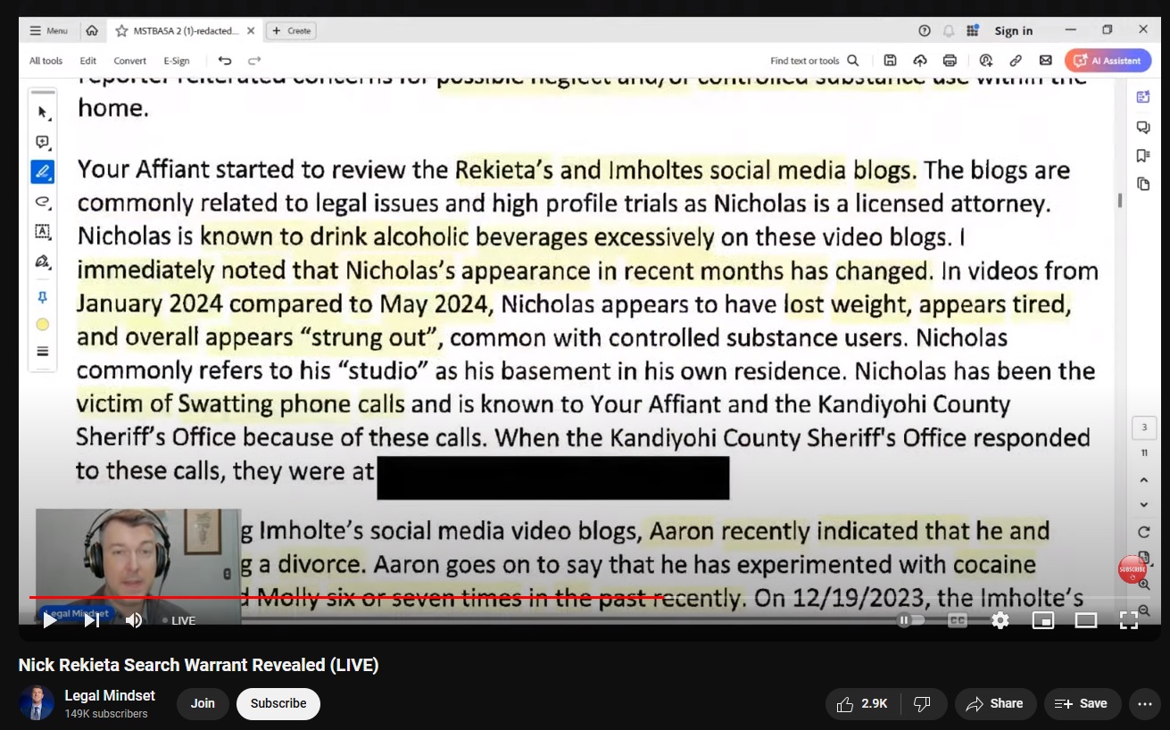Choose the add comment tool
This screenshot has width=1170, height=730.
[42, 142]
